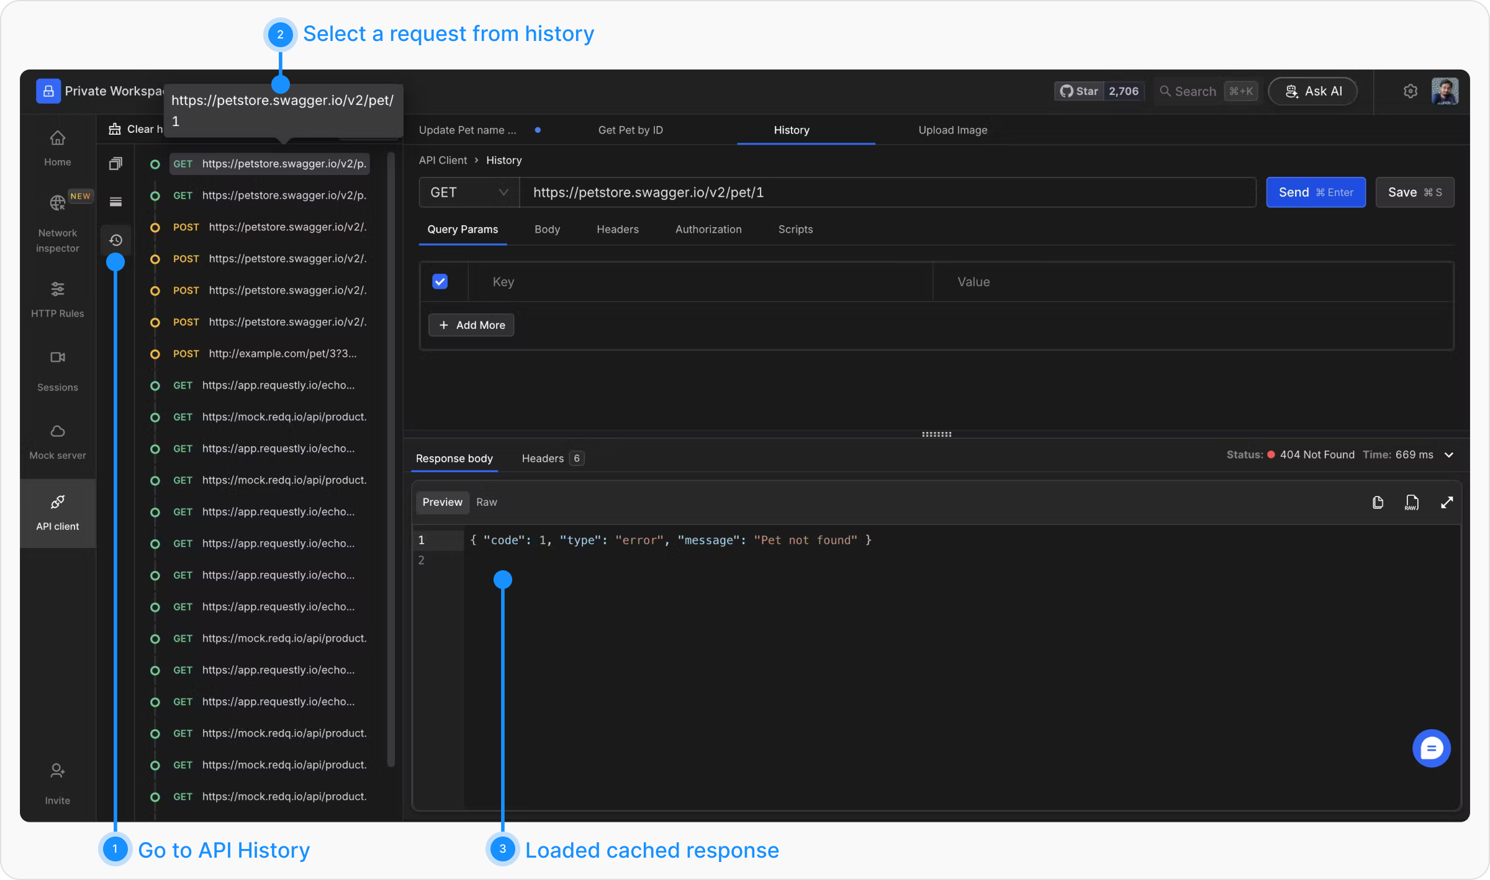Switch to the Headers request tab
The width and height of the screenshot is (1490, 880).
(x=617, y=229)
